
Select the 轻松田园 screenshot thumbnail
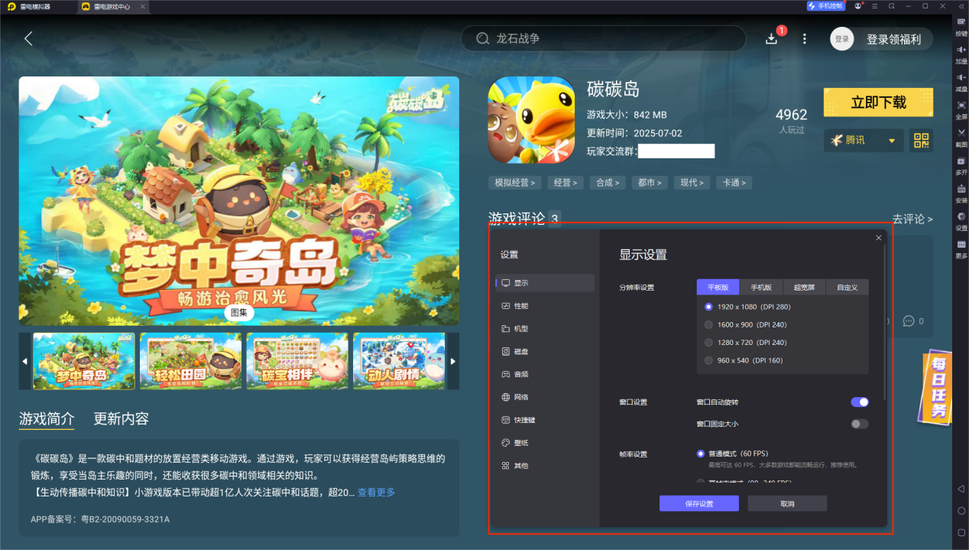click(x=191, y=361)
